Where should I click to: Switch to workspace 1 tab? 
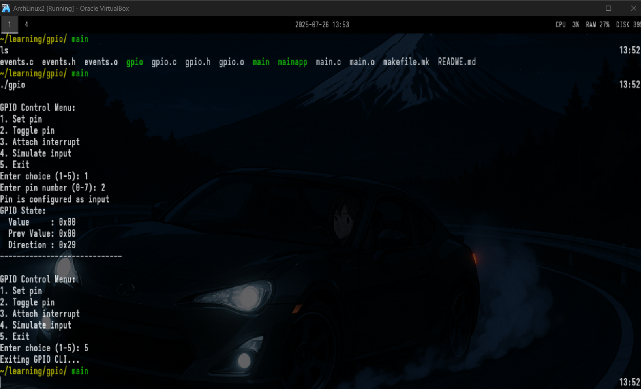pyautogui.click(x=9, y=24)
